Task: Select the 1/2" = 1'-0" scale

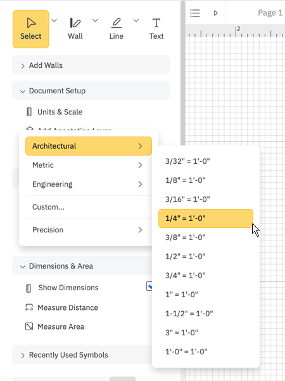Action: click(x=206, y=257)
